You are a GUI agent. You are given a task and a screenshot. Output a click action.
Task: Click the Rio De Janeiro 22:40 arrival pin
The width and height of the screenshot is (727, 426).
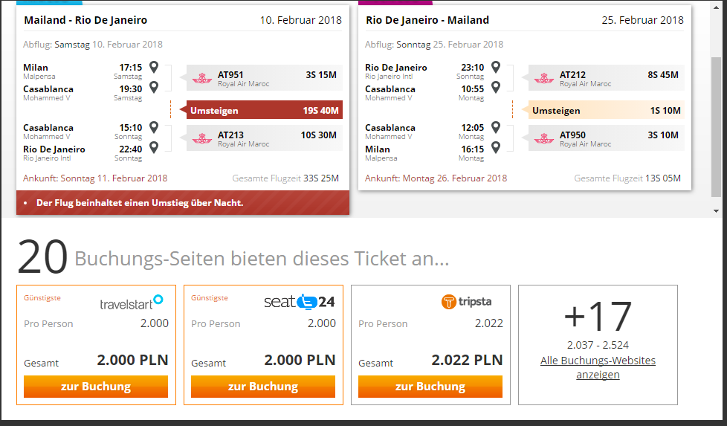click(x=154, y=147)
